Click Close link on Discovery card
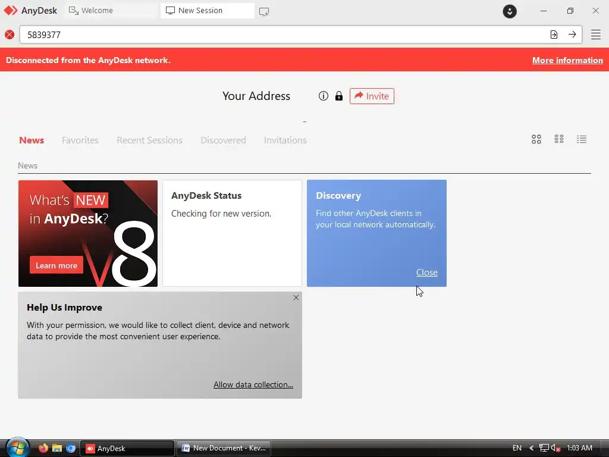 427,273
